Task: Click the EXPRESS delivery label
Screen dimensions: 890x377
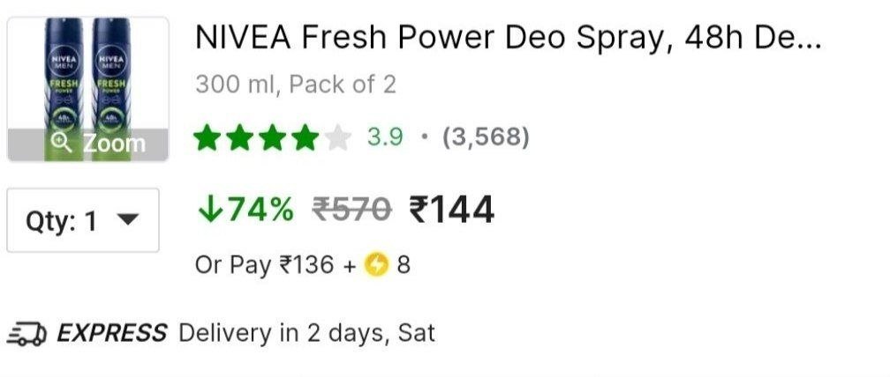Action: coord(111,334)
